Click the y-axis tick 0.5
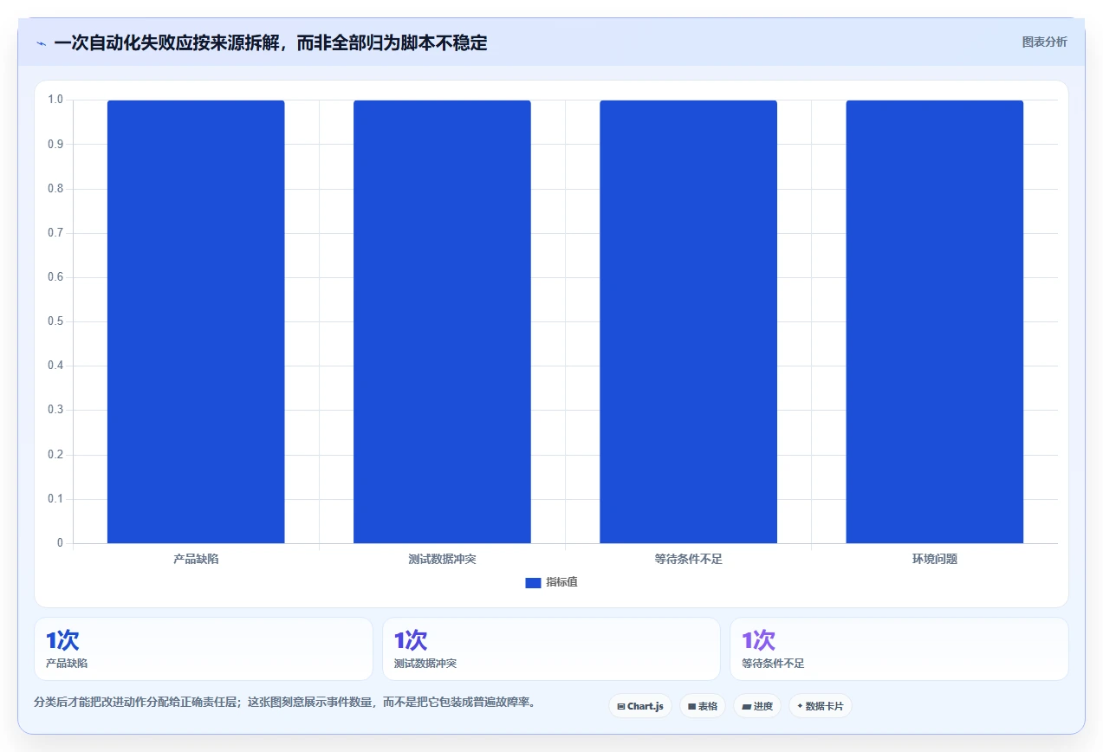 click(55, 321)
